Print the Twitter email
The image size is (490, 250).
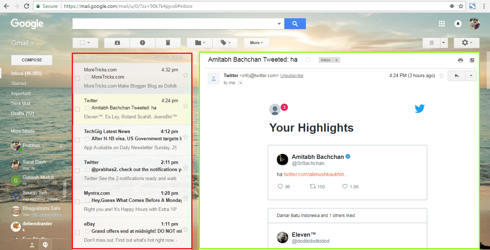point(461,60)
